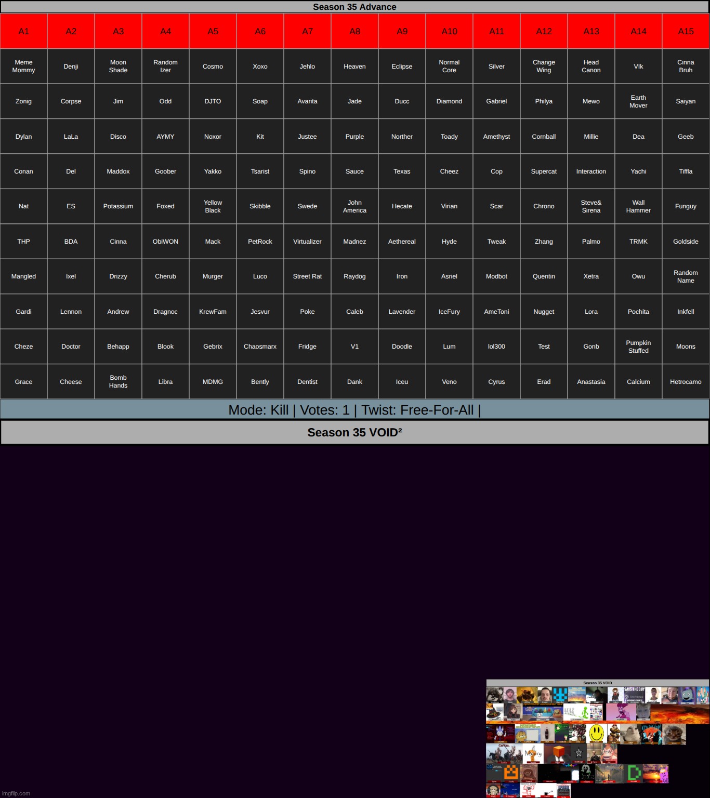Screen dimensions: 710x798
Task: Click the Mode Kill Free-For-All bar
Action: [354, 410]
